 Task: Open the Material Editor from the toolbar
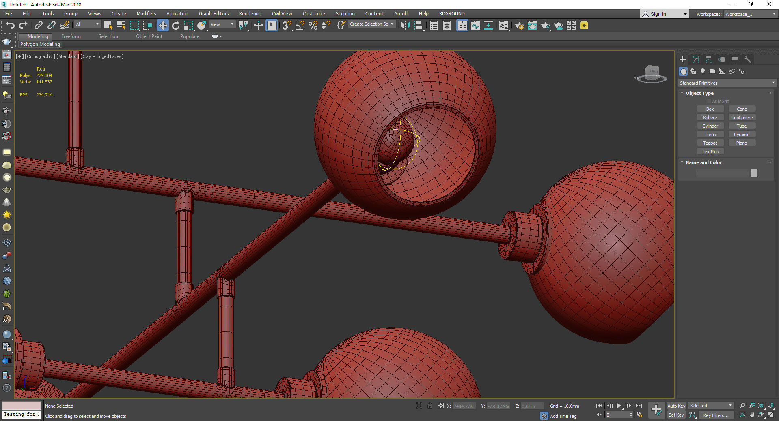[x=503, y=26]
